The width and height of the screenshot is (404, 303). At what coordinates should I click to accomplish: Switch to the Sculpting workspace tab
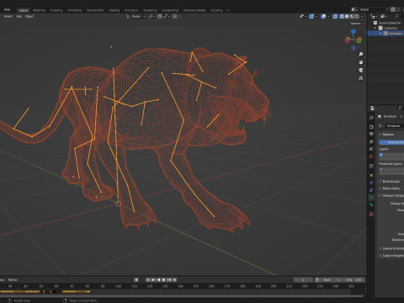pyautogui.click(x=56, y=10)
